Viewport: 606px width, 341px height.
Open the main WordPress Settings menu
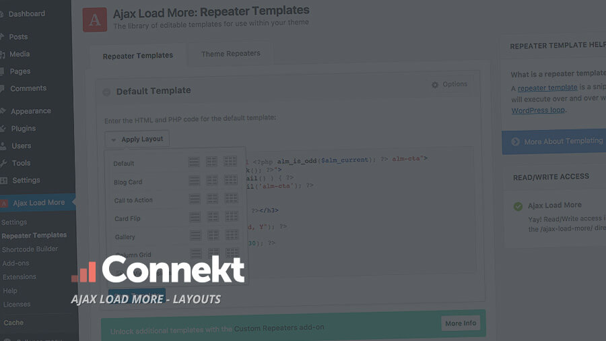26,180
